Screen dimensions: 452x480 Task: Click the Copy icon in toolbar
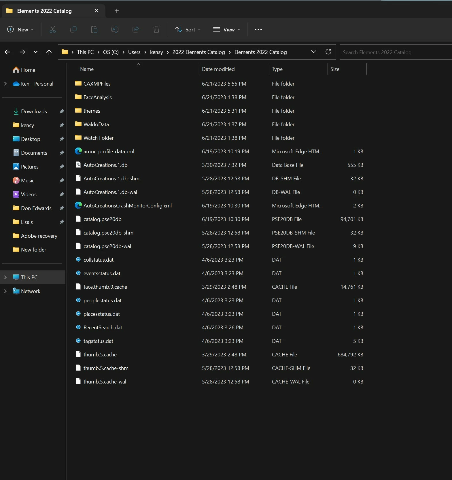73,29
